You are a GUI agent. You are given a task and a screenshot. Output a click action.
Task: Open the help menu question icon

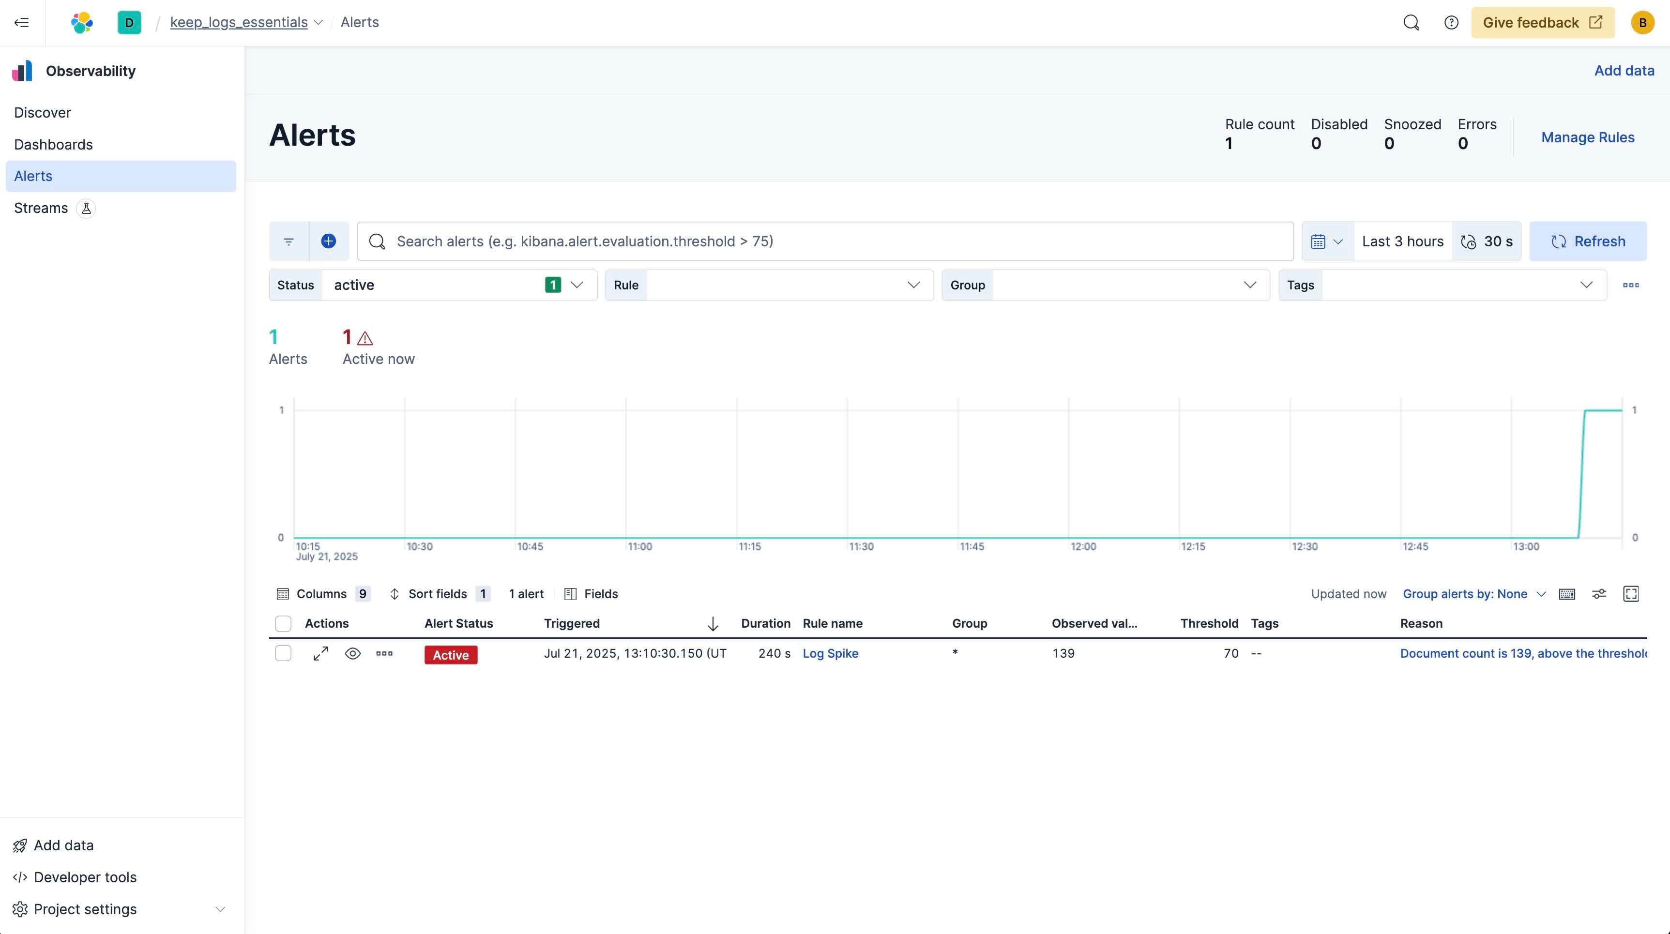1451,23
